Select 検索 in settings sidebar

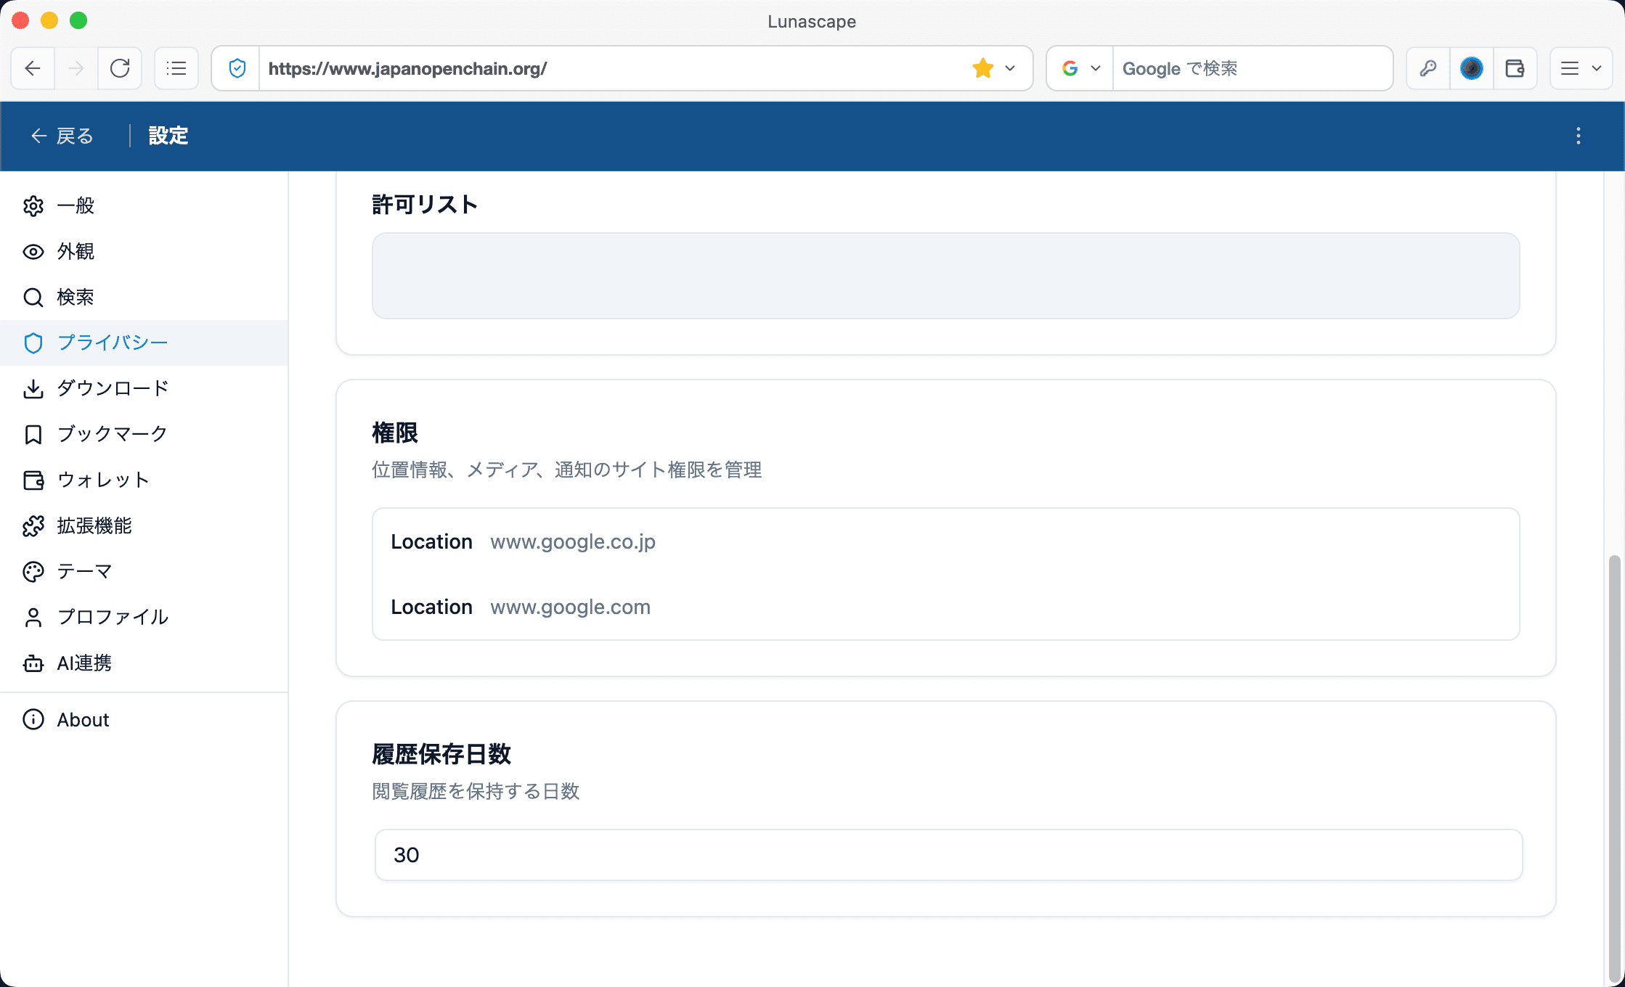[144, 298]
